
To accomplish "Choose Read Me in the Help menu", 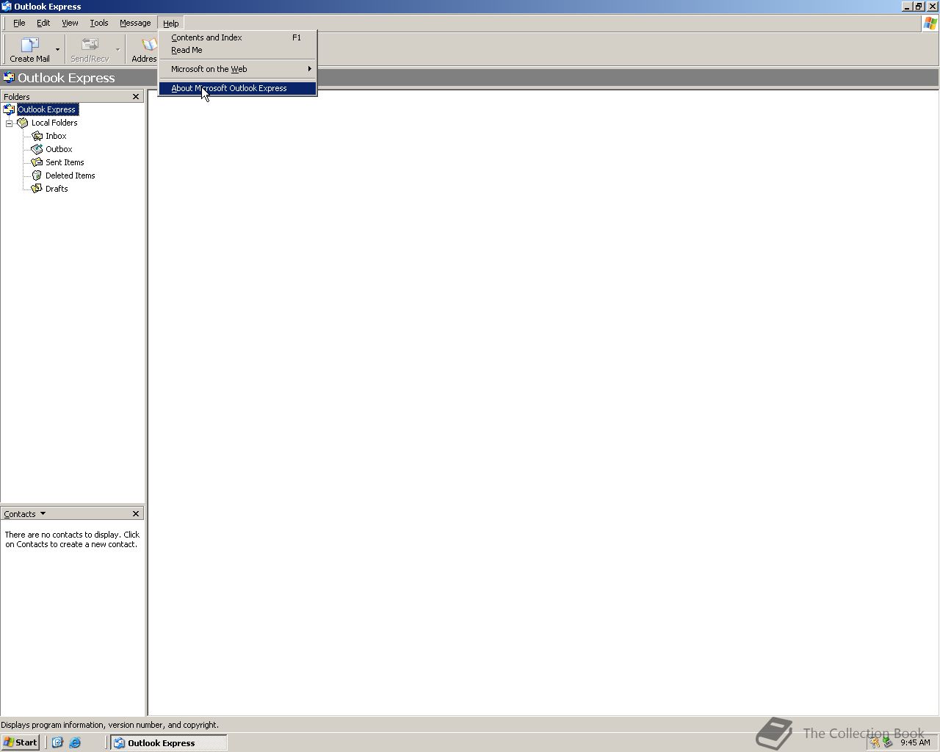I will [x=237, y=50].
